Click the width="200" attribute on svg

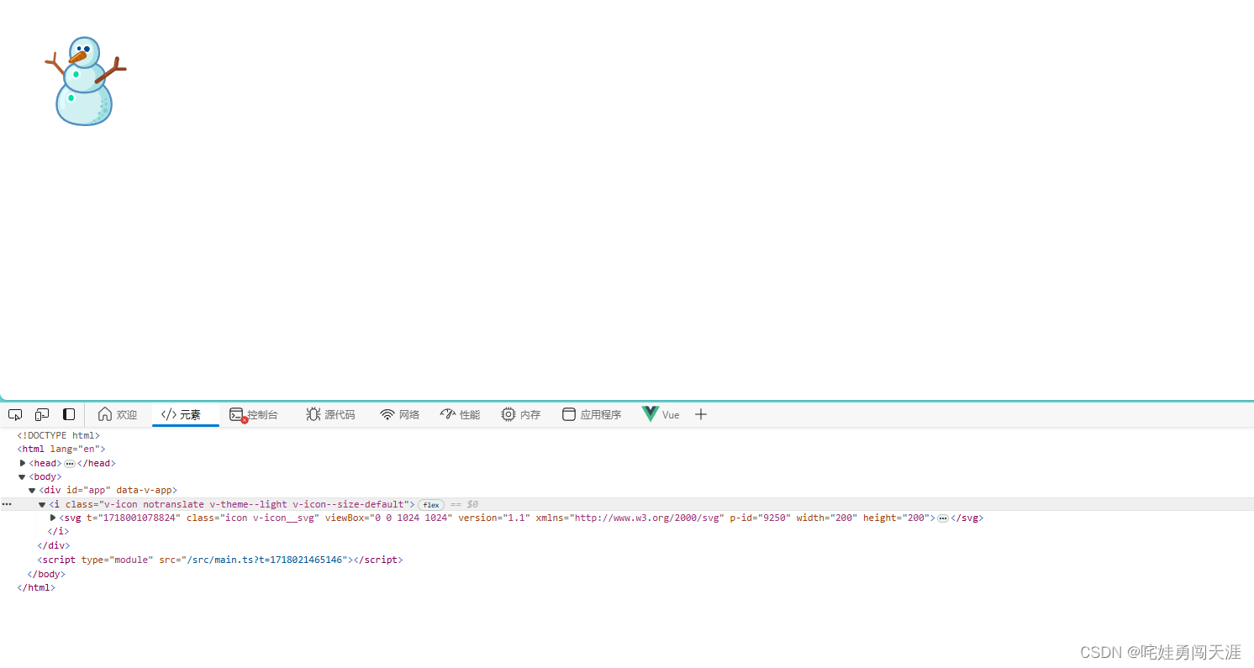[827, 518]
